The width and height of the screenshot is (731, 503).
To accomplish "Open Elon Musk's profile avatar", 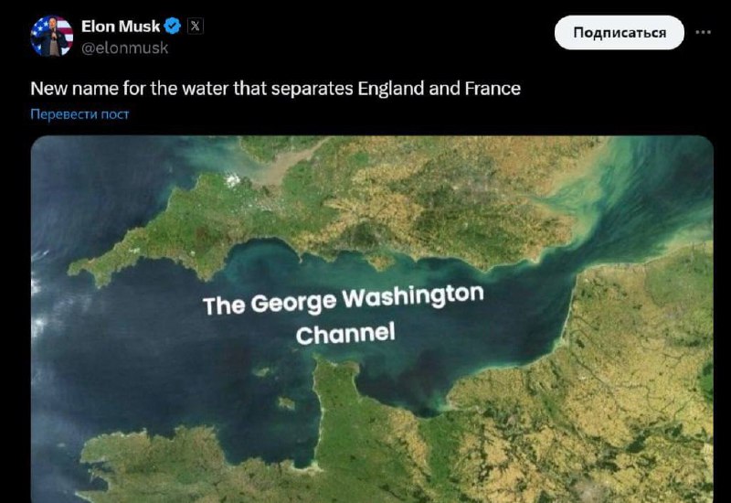I will click(x=52, y=36).
